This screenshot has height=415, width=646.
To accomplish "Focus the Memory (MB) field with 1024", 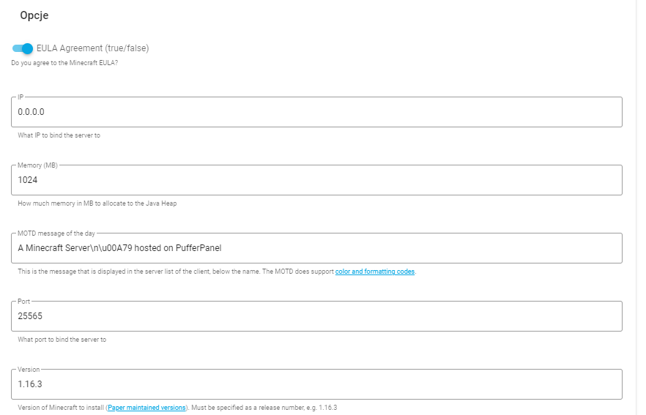I will [x=316, y=181].
